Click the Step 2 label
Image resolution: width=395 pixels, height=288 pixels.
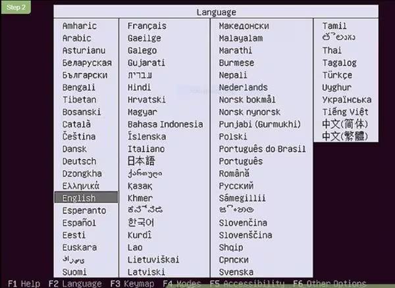16,7
